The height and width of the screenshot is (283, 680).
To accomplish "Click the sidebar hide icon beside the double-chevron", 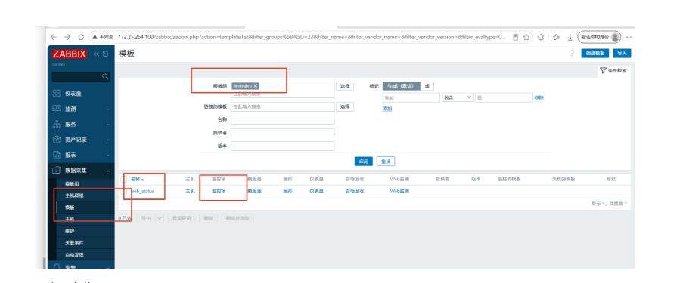I will [105, 54].
